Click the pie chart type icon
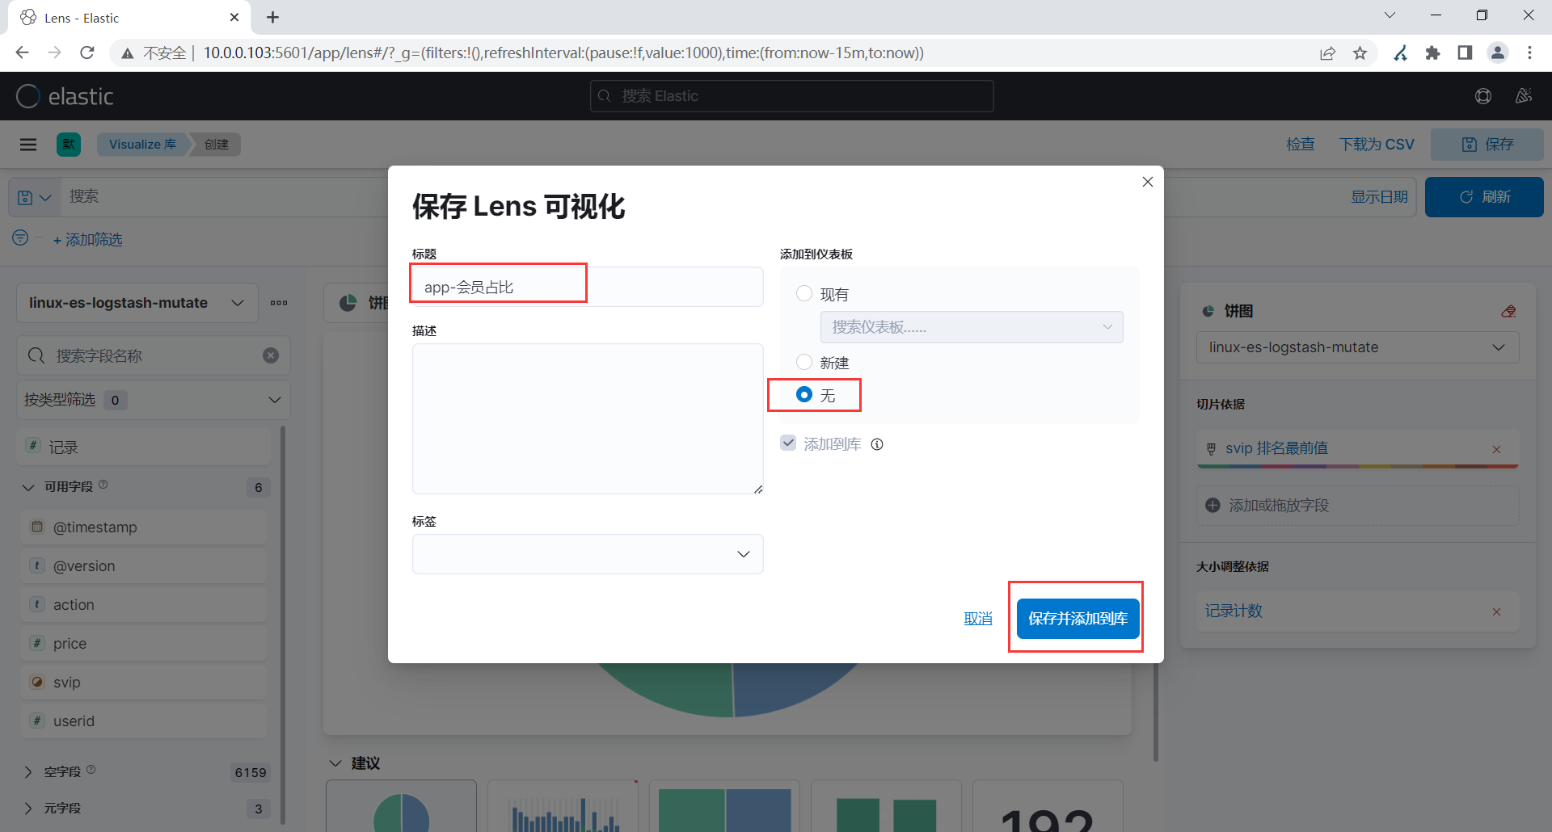The image size is (1552, 832). click(348, 303)
